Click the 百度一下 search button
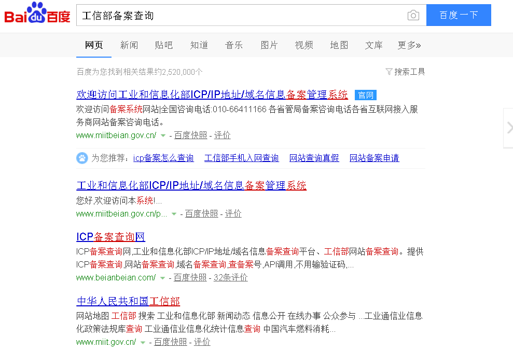Image resolution: width=513 pixels, height=350 pixels. click(x=459, y=15)
